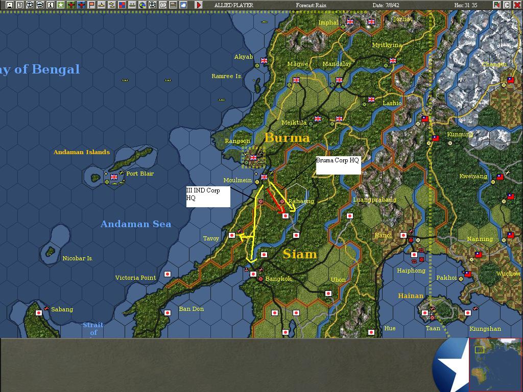Click the white star on green toolbar icon
This screenshot has width=523, height=392.
tap(60, 5)
